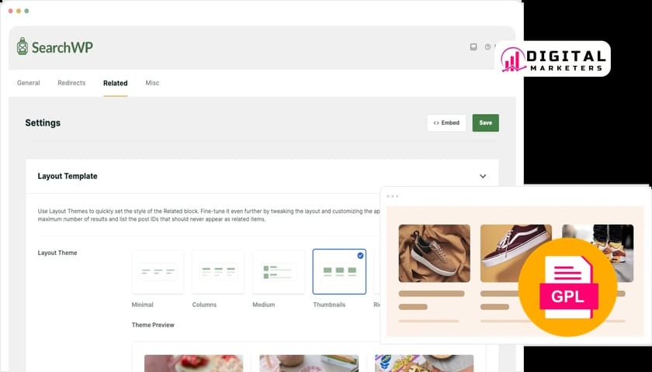Click the Layout Template section header

point(68,177)
